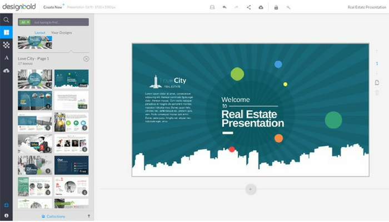The height and width of the screenshot is (222, 389).
Task: Click the Welcome text on the slide
Action: pyautogui.click(x=236, y=99)
